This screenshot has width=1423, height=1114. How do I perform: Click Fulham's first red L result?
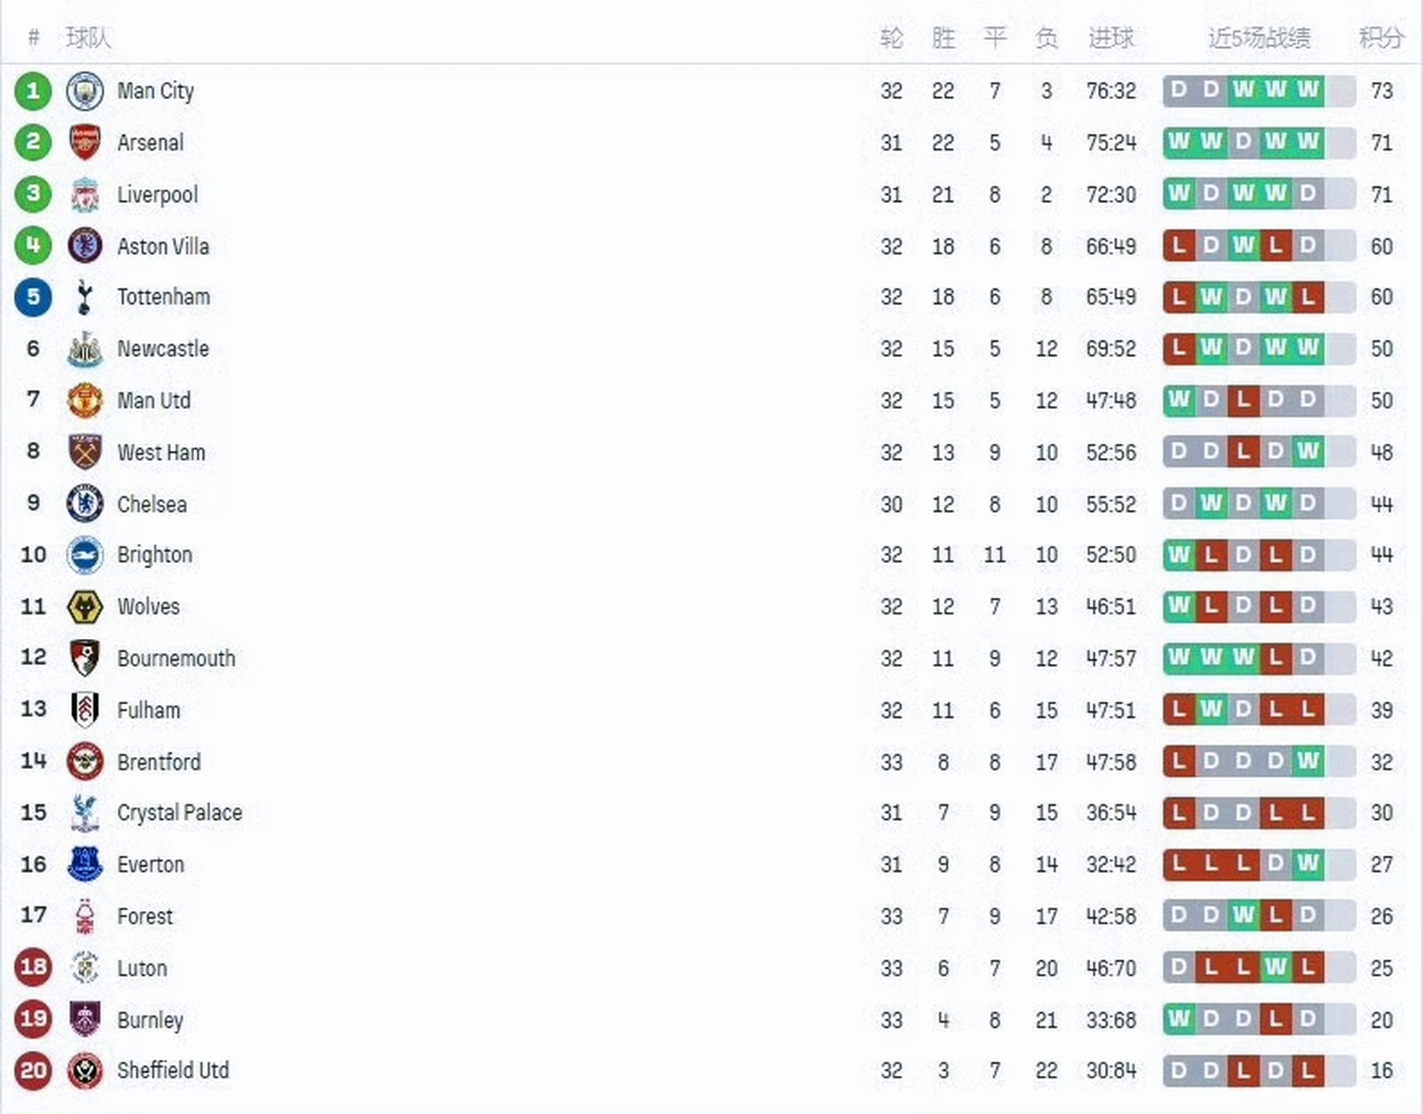tap(1178, 709)
